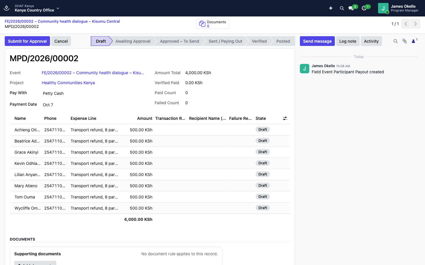
Task: Go to next record arrow
Action: coord(416,24)
